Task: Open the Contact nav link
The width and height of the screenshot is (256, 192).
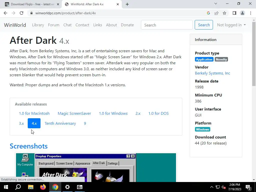Action: coord(82,25)
